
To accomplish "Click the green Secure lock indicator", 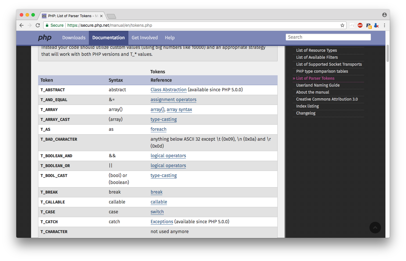I will (55, 25).
